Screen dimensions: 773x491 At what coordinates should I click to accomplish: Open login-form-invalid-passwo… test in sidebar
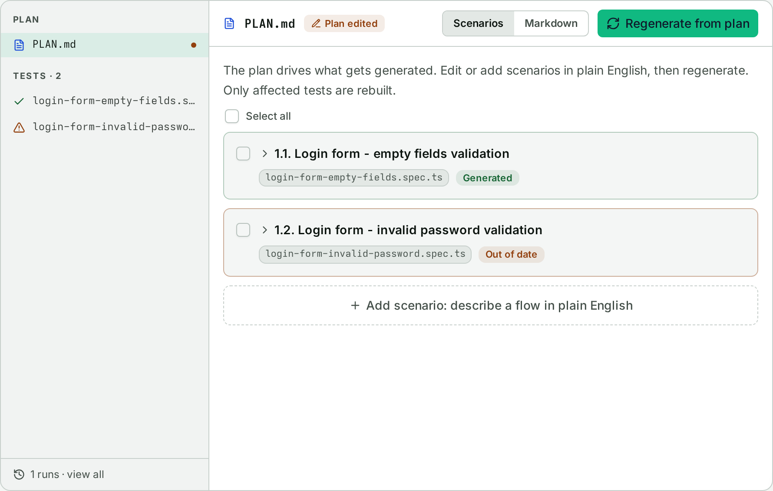(x=105, y=127)
